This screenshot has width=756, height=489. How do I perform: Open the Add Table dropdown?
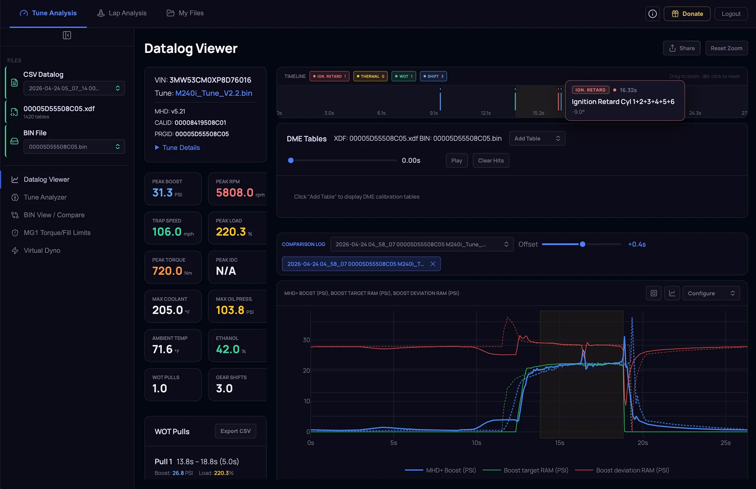[x=537, y=138]
